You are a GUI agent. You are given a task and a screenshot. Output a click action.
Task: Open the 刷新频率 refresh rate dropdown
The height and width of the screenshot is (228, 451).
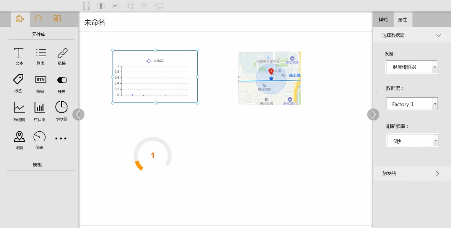412,141
